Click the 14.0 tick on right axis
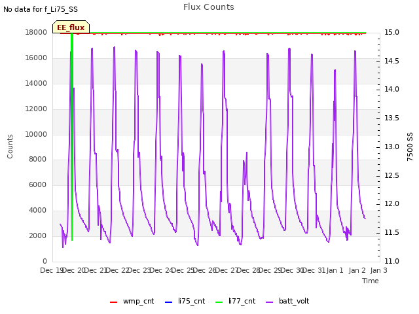The image size is (419, 314). coord(392,89)
